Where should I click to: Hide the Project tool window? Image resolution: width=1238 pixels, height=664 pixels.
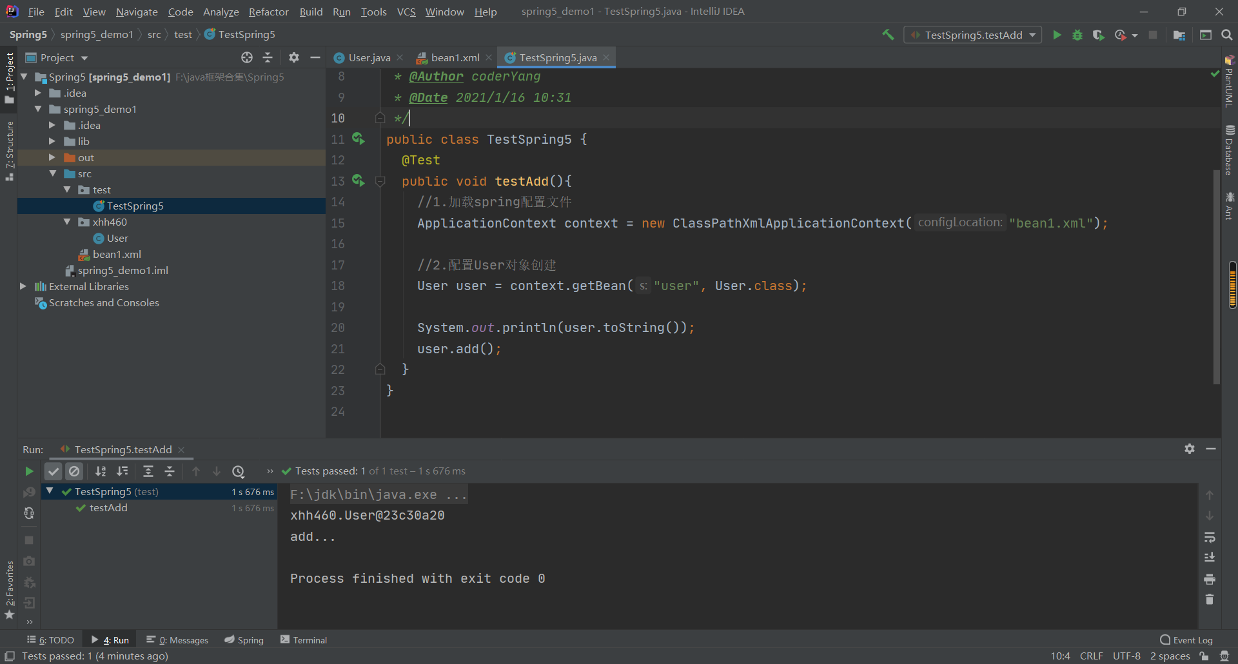[315, 57]
